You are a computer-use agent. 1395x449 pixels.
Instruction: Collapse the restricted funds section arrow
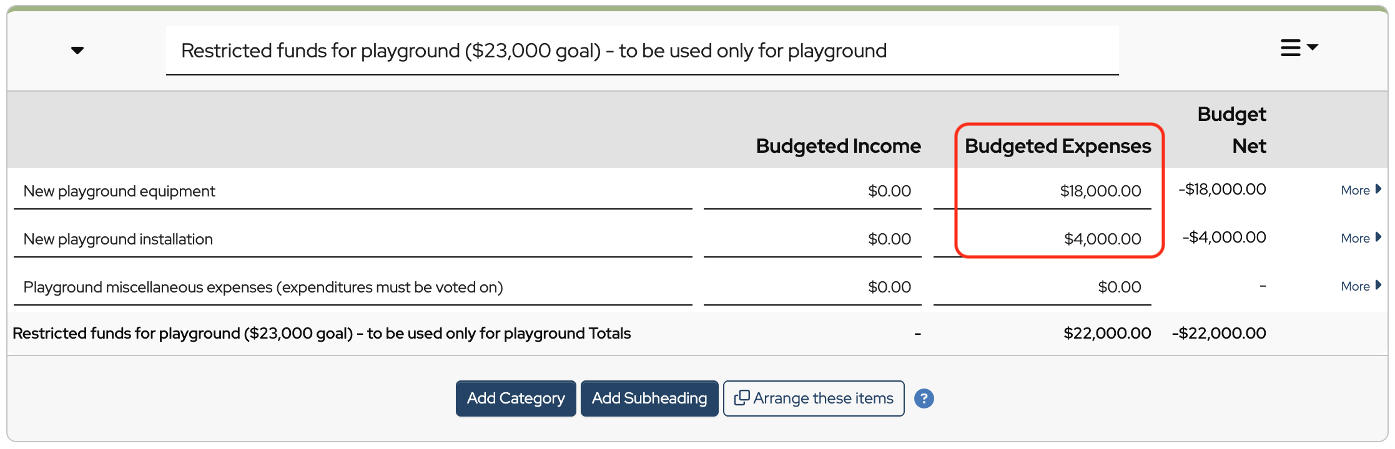(77, 51)
